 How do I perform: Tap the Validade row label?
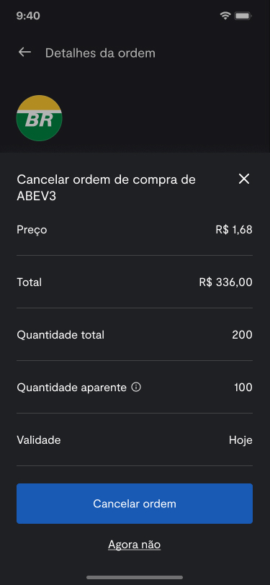click(x=39, y=440)
